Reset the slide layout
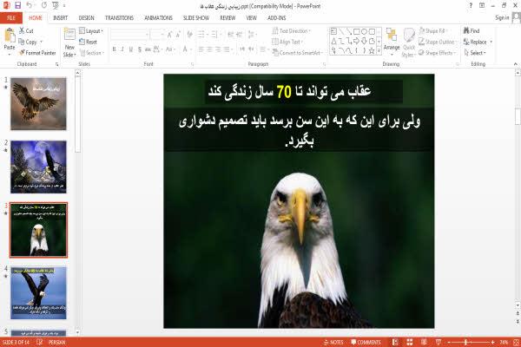Image resolution: width=521 pixels, height=347 pixels. coord(88,42)
